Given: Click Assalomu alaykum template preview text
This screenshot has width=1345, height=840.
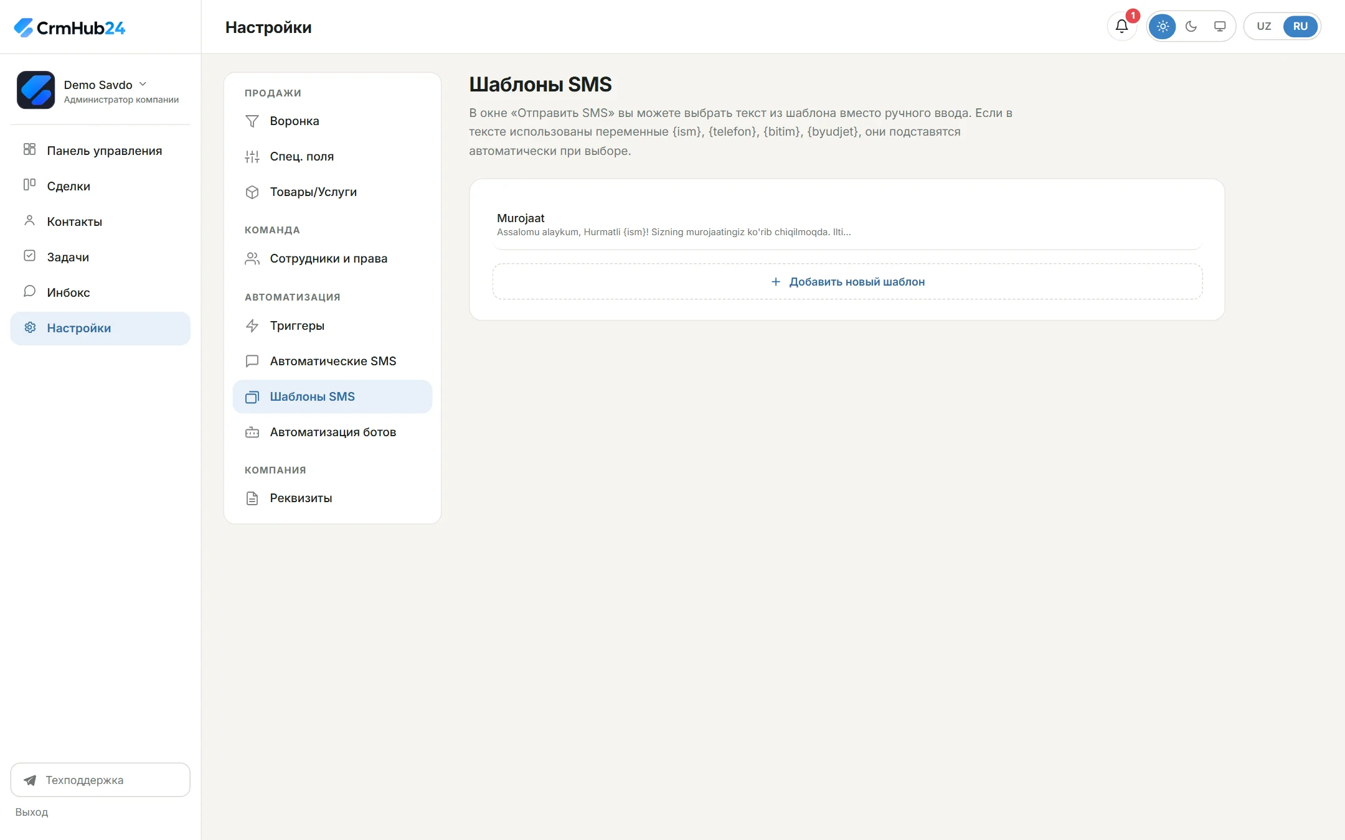Looking at the screenshot, I should [674, 232].
